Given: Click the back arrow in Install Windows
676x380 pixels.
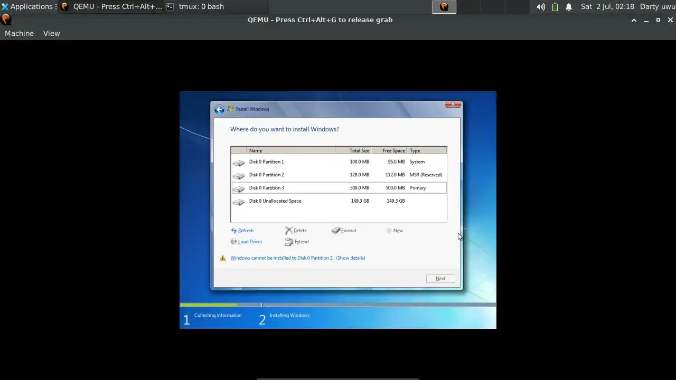Looking at the screenshot, I should [x=219, y=110].
